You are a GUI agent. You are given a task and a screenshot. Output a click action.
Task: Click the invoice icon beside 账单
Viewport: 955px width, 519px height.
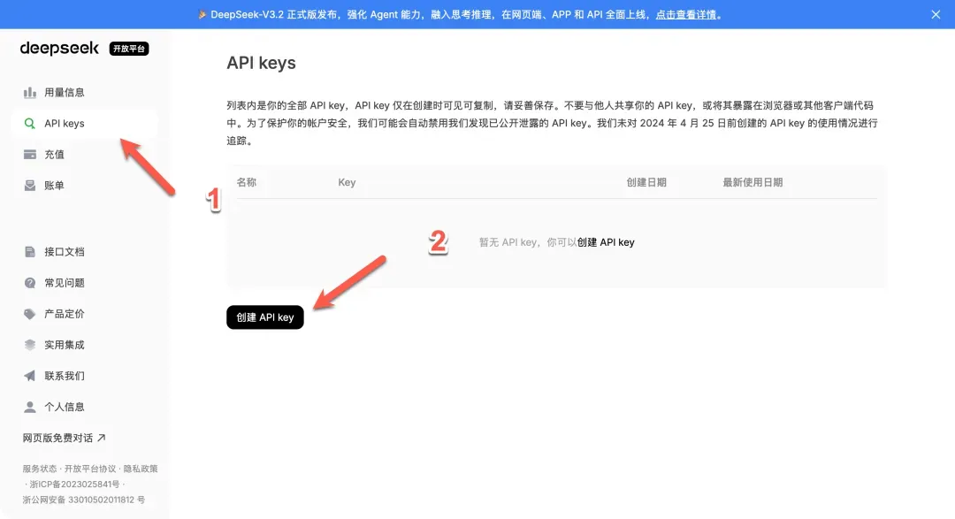[x=29, y=186]
